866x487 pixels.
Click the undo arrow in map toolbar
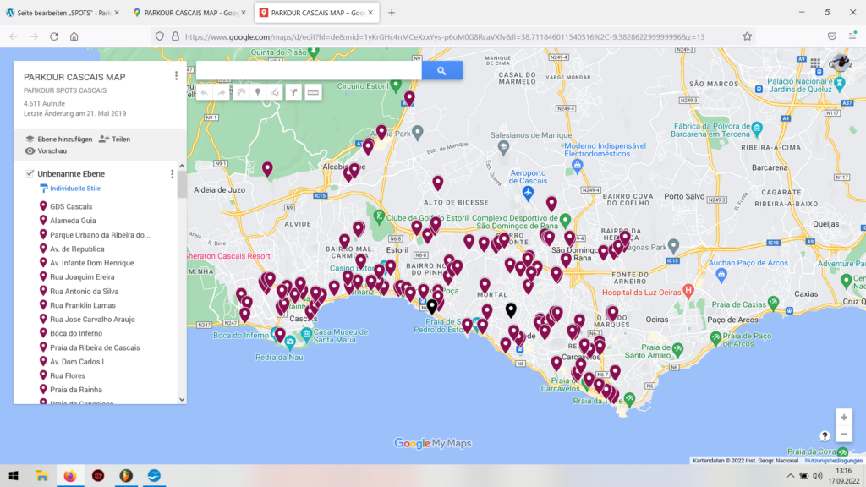pyautogui.click(x=204, y=92)
